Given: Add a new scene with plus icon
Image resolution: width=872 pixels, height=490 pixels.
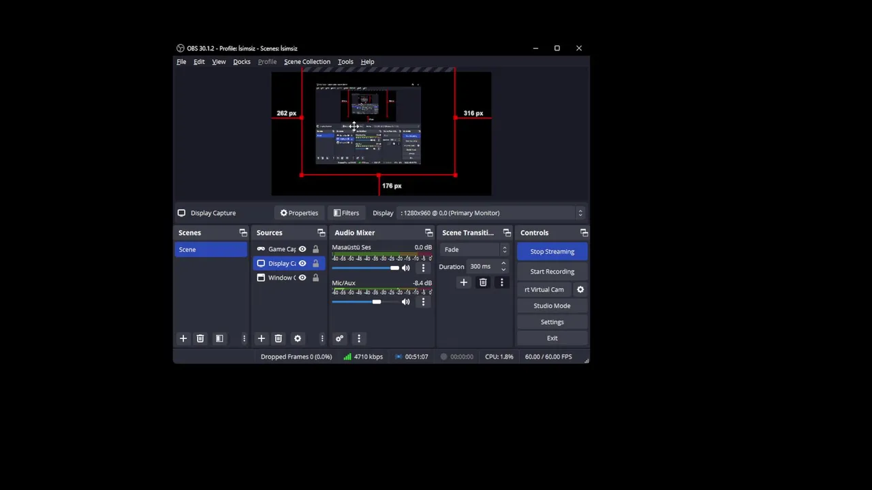Looking at the screenshot, I should 183,338.
